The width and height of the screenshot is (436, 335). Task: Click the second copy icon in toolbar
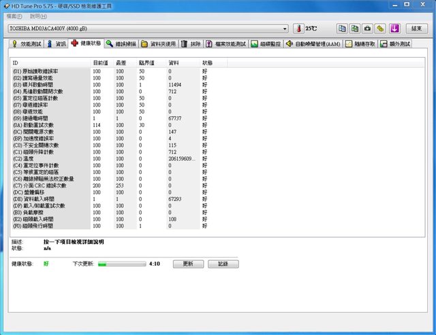click(354, 29)
